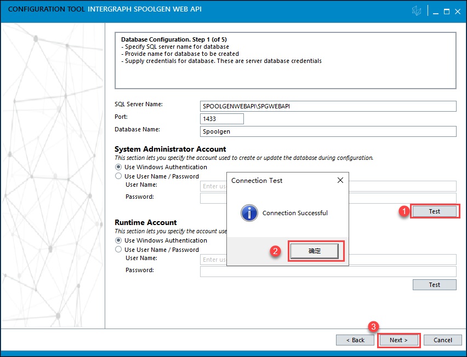Cancel the configuration wizard
Screen dimensions: 467x357
coord(442,340)
